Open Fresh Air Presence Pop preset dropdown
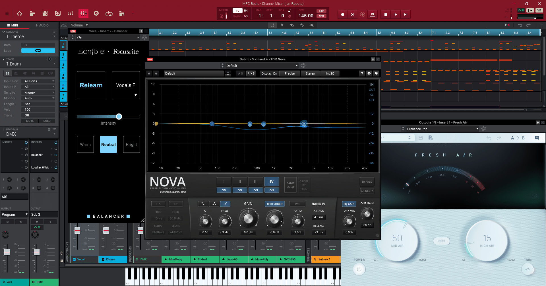The image size is (546, 286). pyautogui.click(x=442, y=129)
